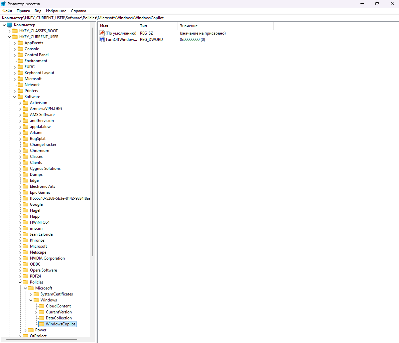Select the DataCollection key in tree
This screenshot has height=343, width=399.
59,318
